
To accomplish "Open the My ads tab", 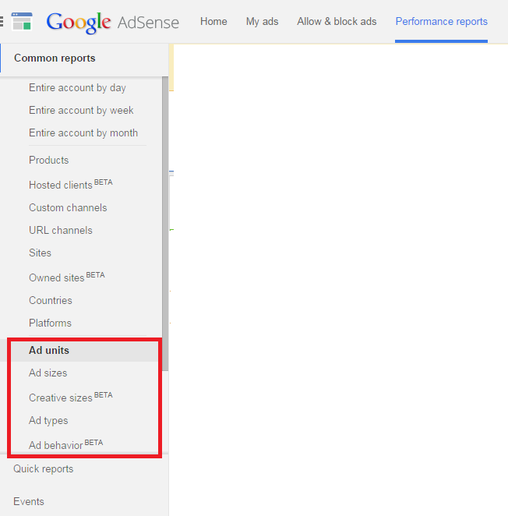I will 262,22.
